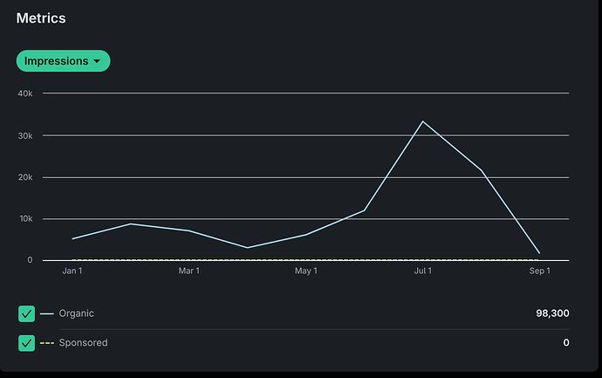
Task: Uncheck the Sponsored series checkbox
Action: [x=26, y=343]
